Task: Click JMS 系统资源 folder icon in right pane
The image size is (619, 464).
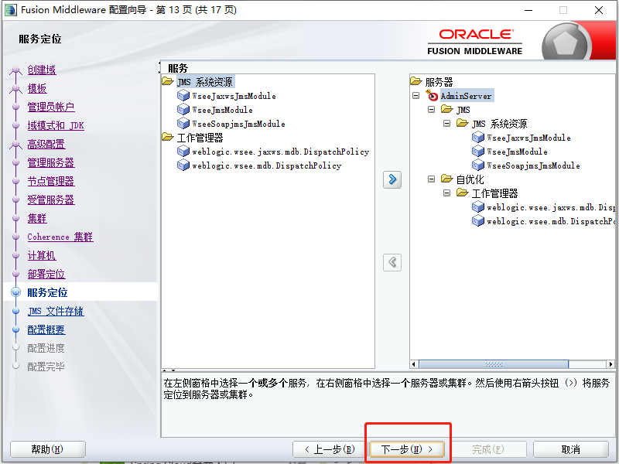Action: pyautogui.click(x=462, y=123)
